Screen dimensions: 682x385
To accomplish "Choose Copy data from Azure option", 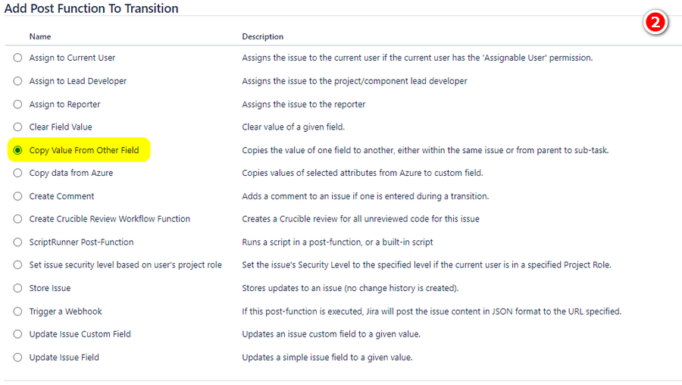I will pyautogui.click(x=17, y=173).
